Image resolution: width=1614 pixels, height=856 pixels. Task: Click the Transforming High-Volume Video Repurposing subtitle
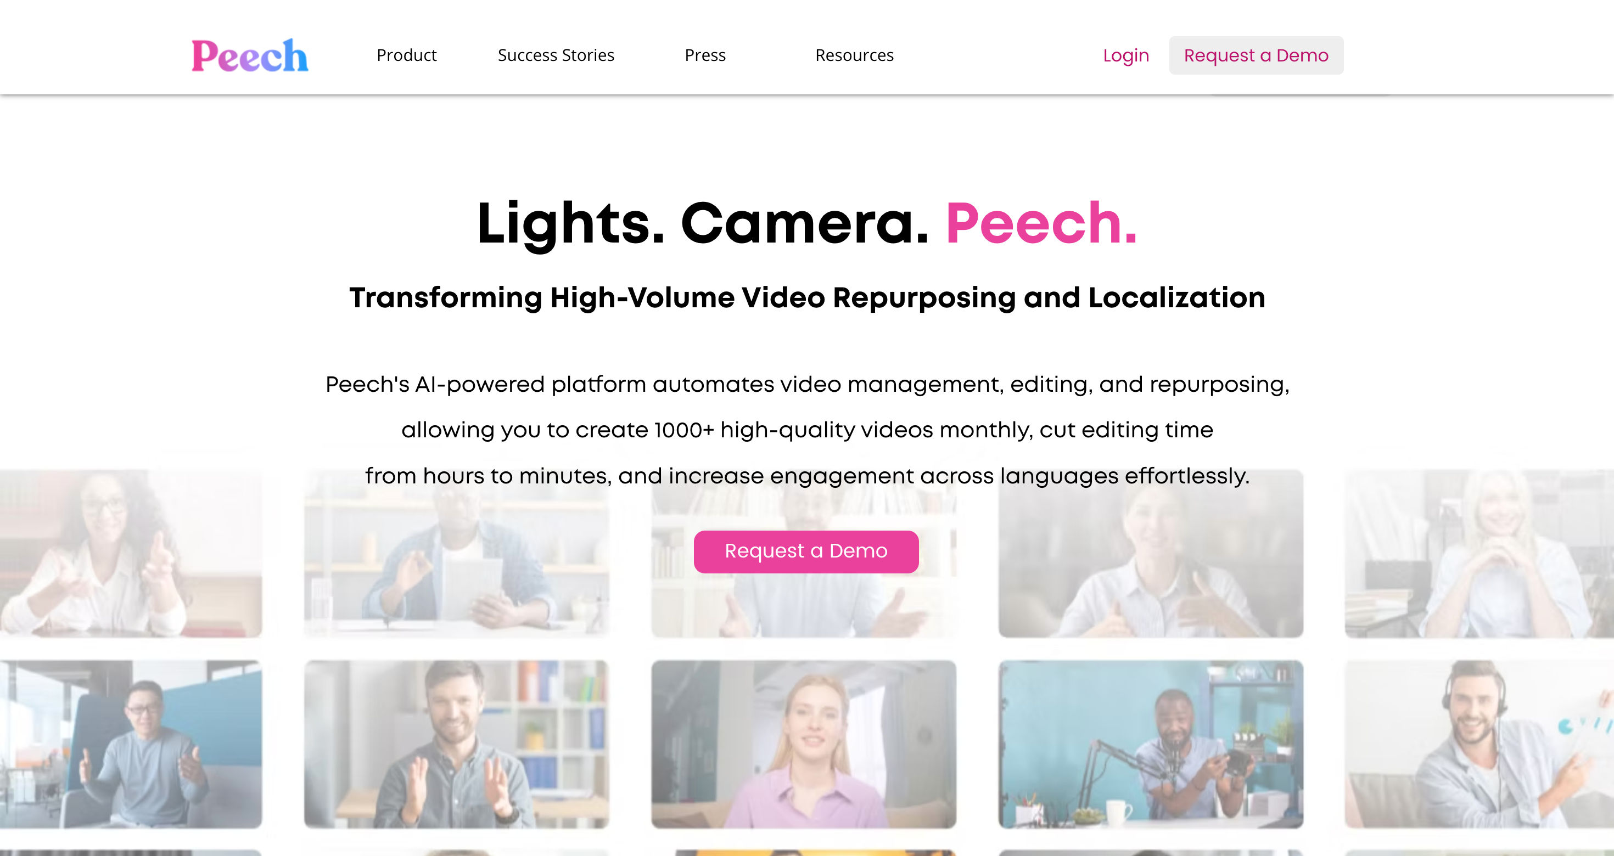point(807,297)
